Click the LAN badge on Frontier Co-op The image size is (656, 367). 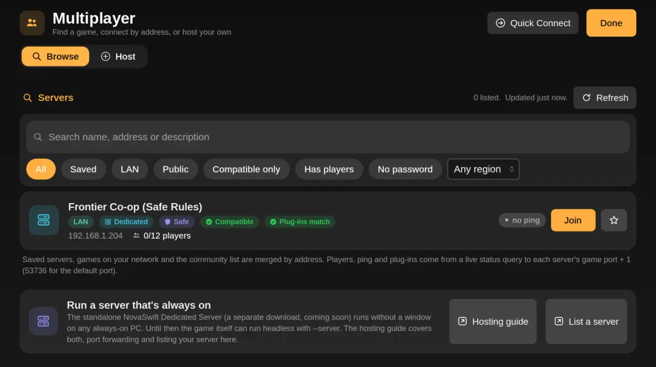tap(81, 222)
